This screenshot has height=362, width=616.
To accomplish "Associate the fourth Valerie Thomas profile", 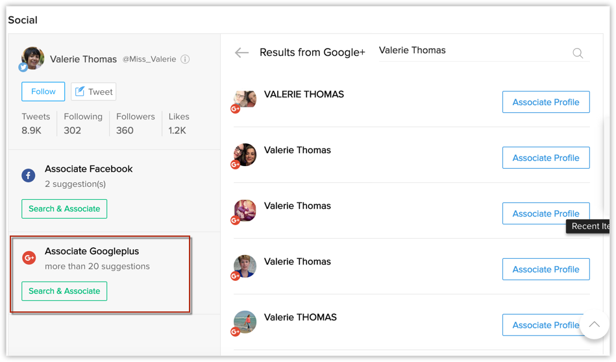I will (546, 269).
